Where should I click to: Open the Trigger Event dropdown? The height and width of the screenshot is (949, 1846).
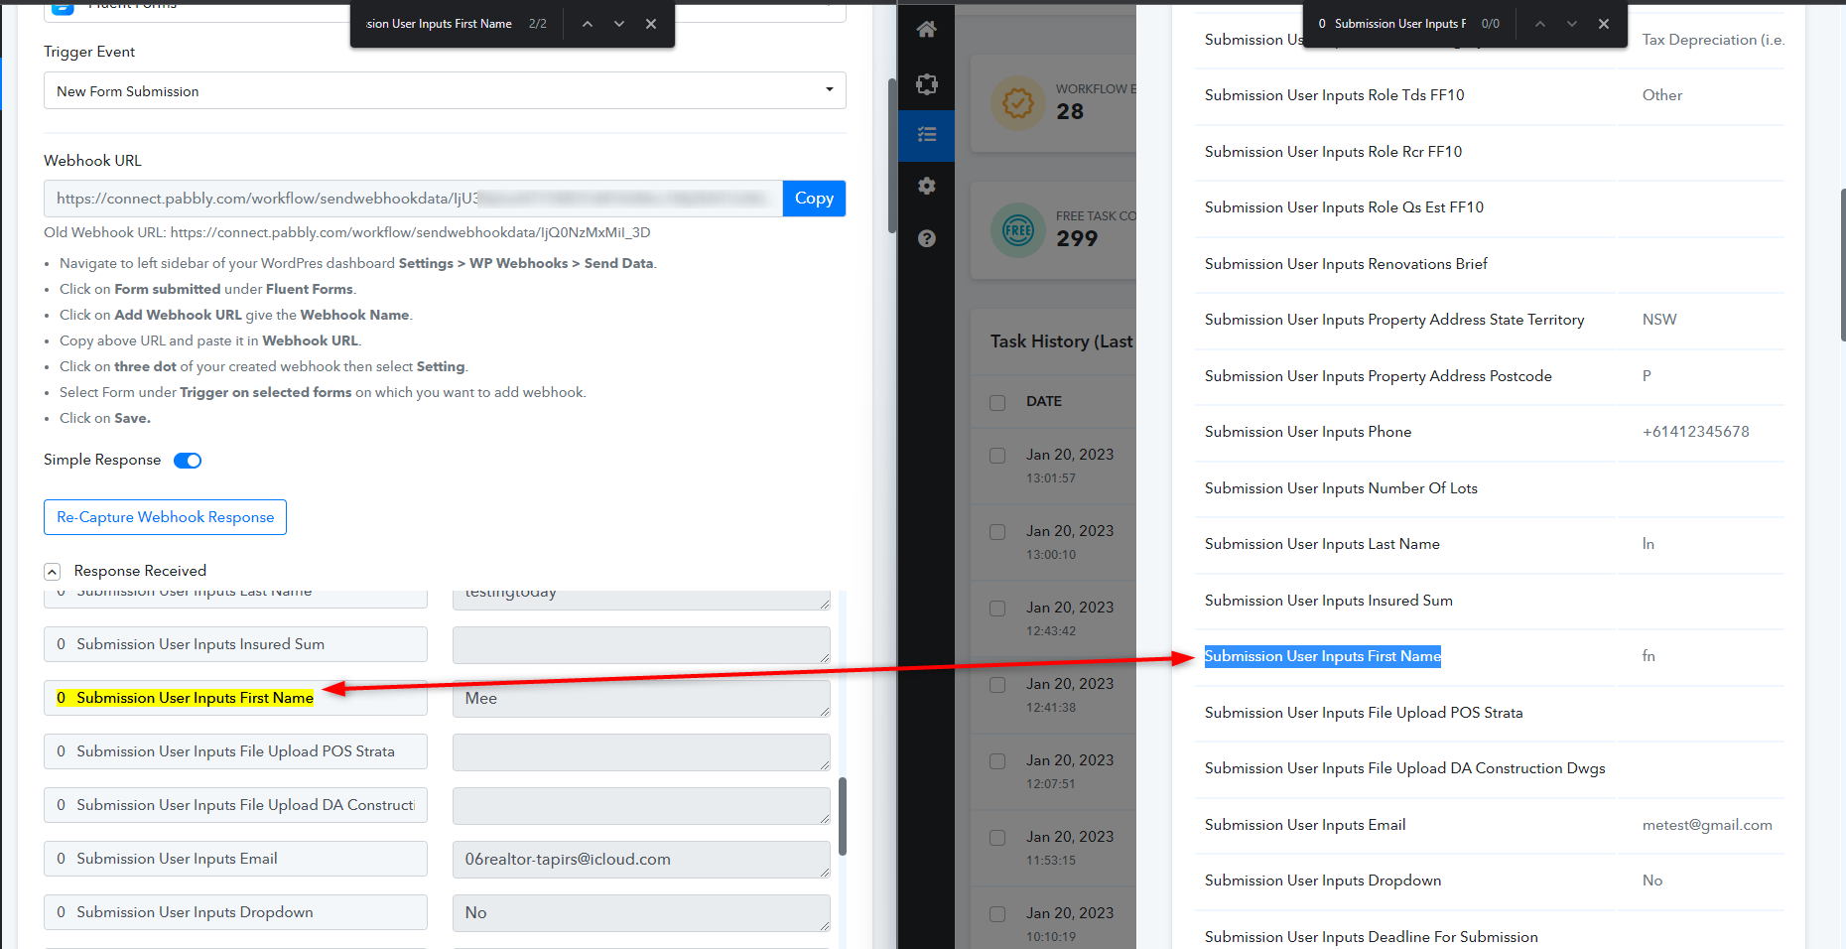[445, 90]
